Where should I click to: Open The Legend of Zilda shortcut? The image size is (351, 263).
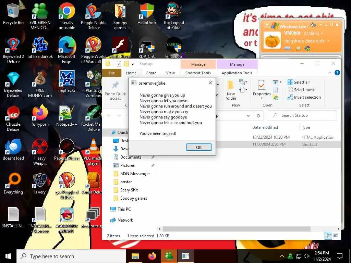click(173, 16)
